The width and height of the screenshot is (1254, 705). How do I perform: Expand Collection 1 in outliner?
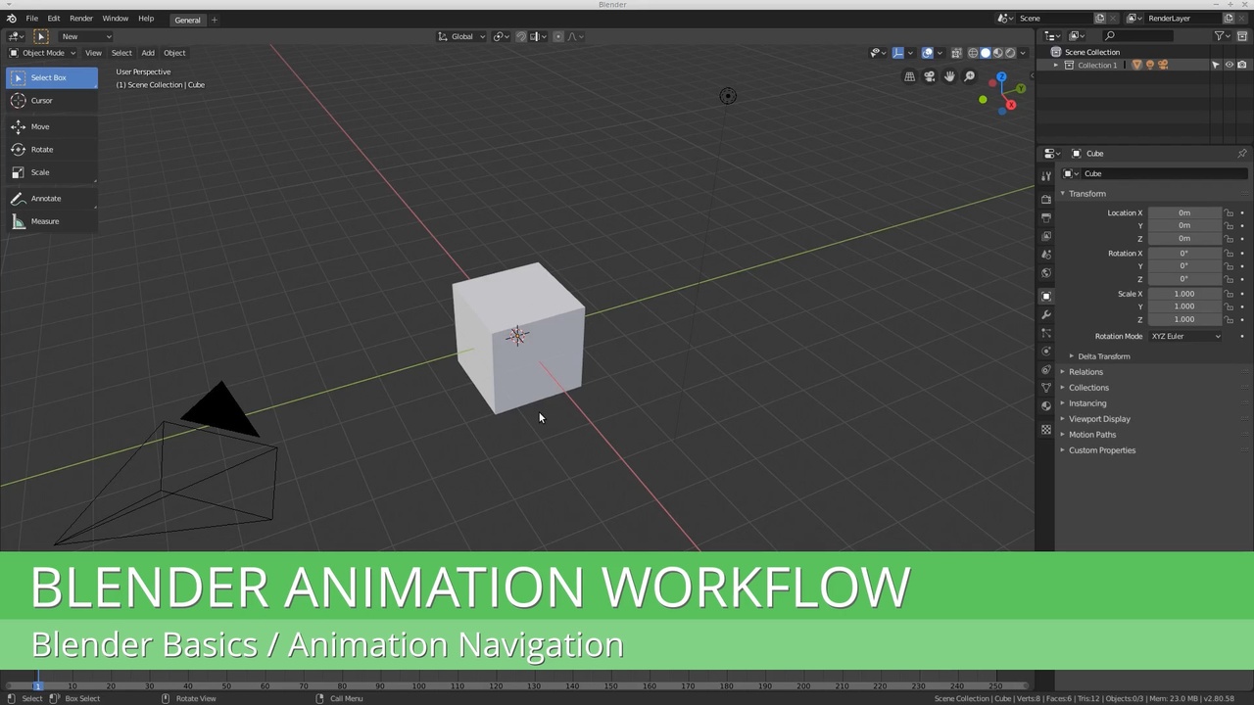click(x=1056, y=66)
